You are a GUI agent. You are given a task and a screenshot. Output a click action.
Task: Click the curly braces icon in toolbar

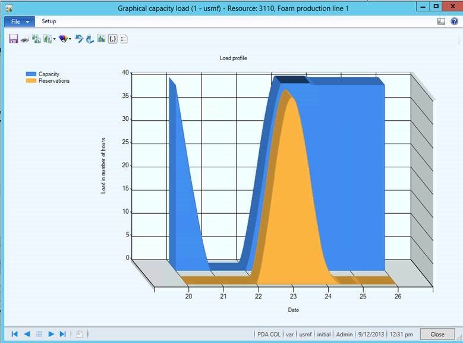click(112, 39)
